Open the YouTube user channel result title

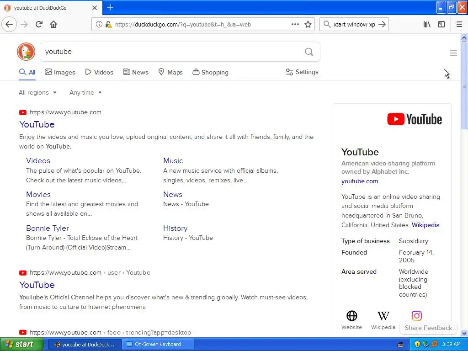[37, 285]
